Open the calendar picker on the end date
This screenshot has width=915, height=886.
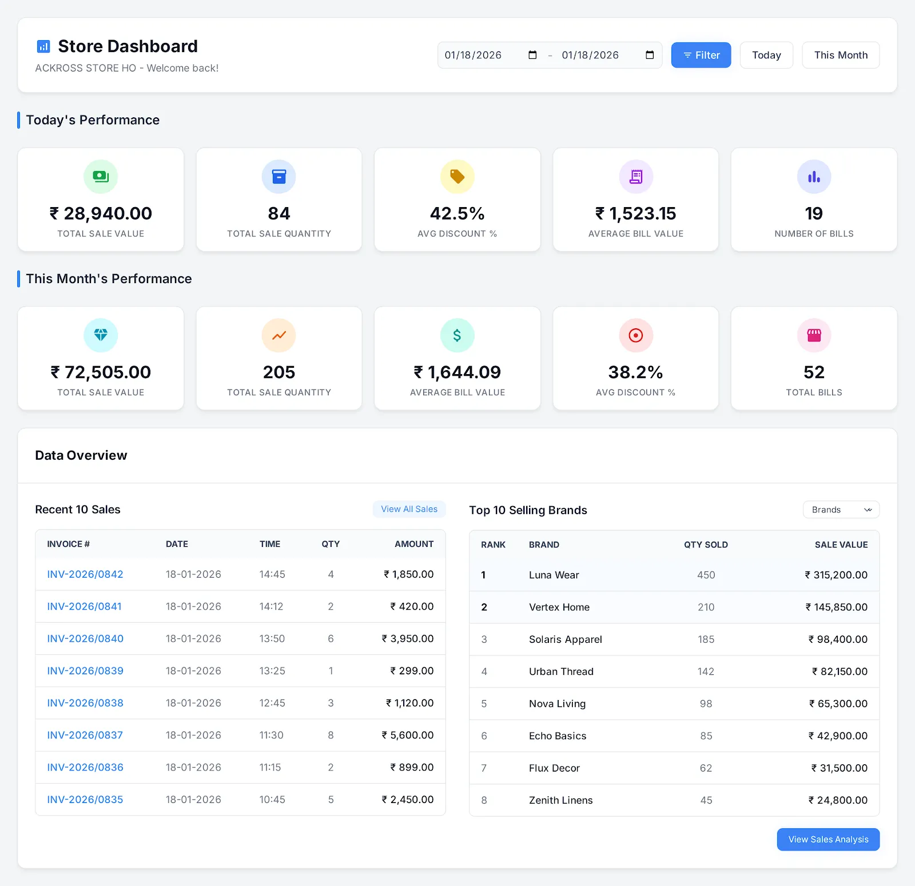(650, 55)
